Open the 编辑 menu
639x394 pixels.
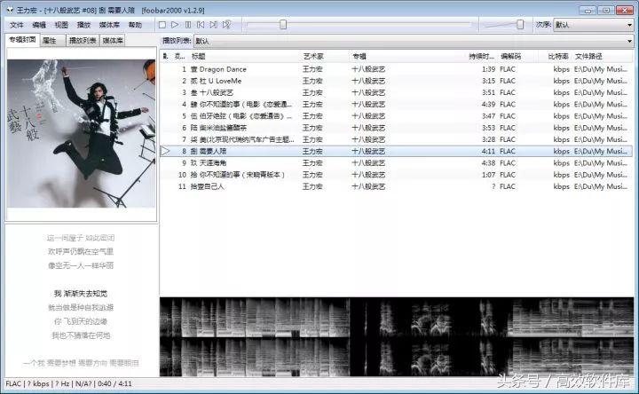point(39,25)
